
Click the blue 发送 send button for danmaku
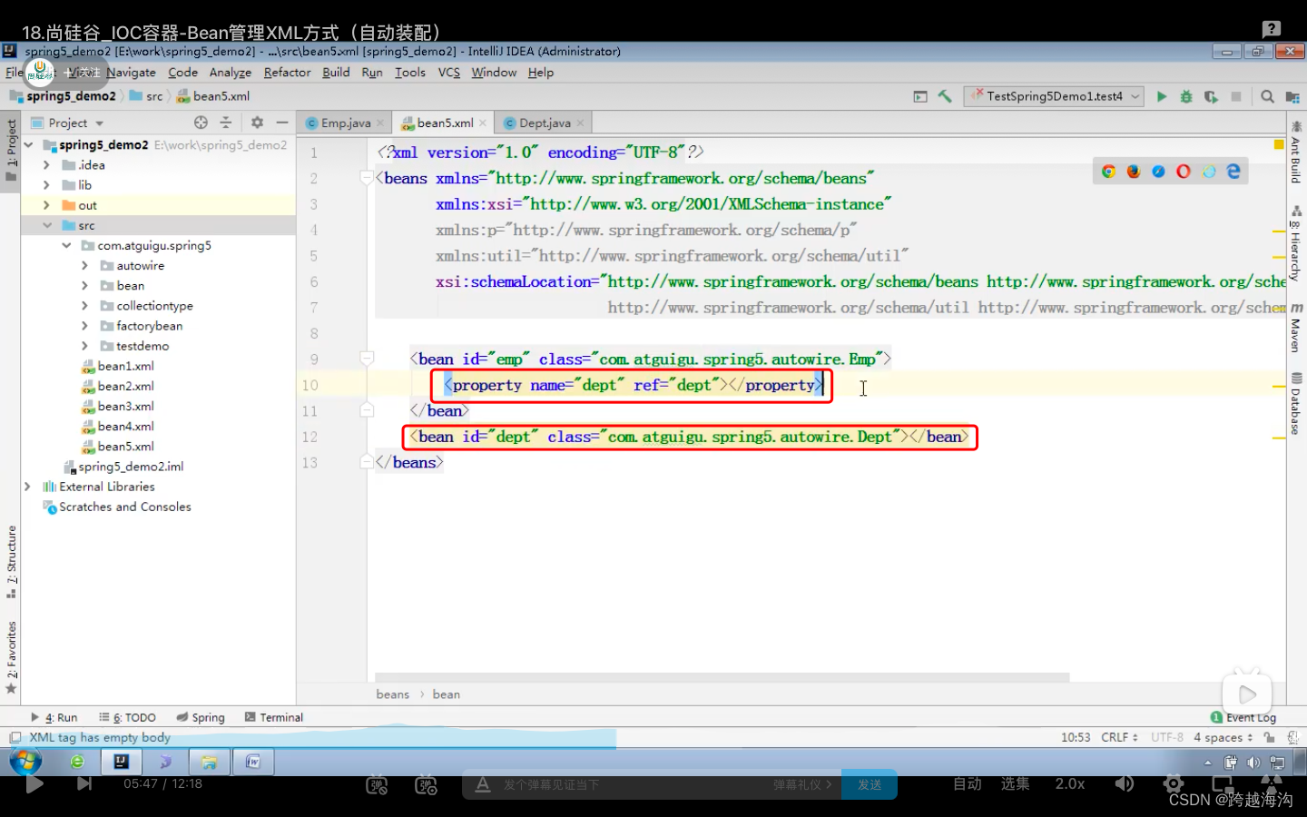870,784
